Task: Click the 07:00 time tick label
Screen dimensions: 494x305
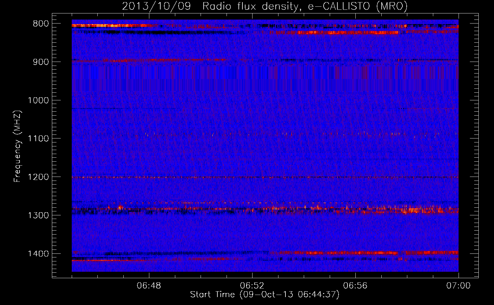Action: click(x=459, y=286)
